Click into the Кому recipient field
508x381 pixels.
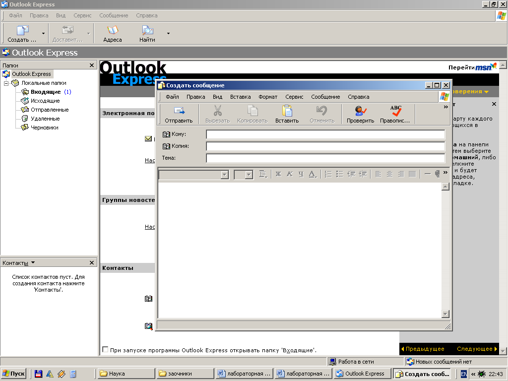click(325, 134)
